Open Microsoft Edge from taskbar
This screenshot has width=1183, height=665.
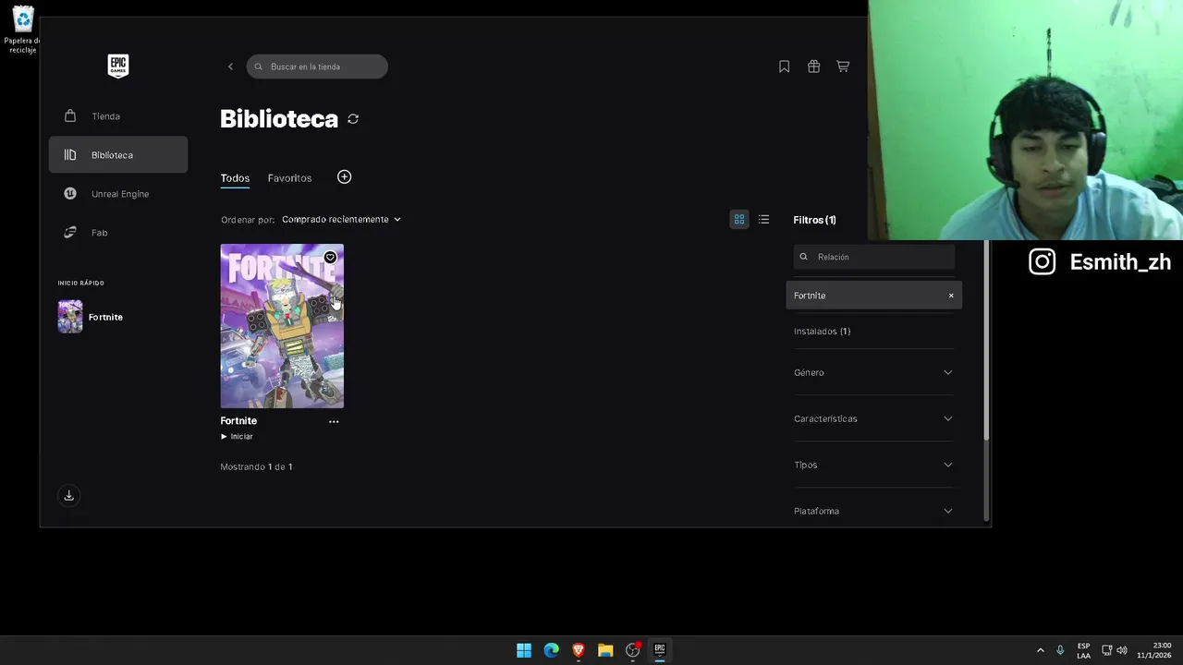tap(551, 650)
